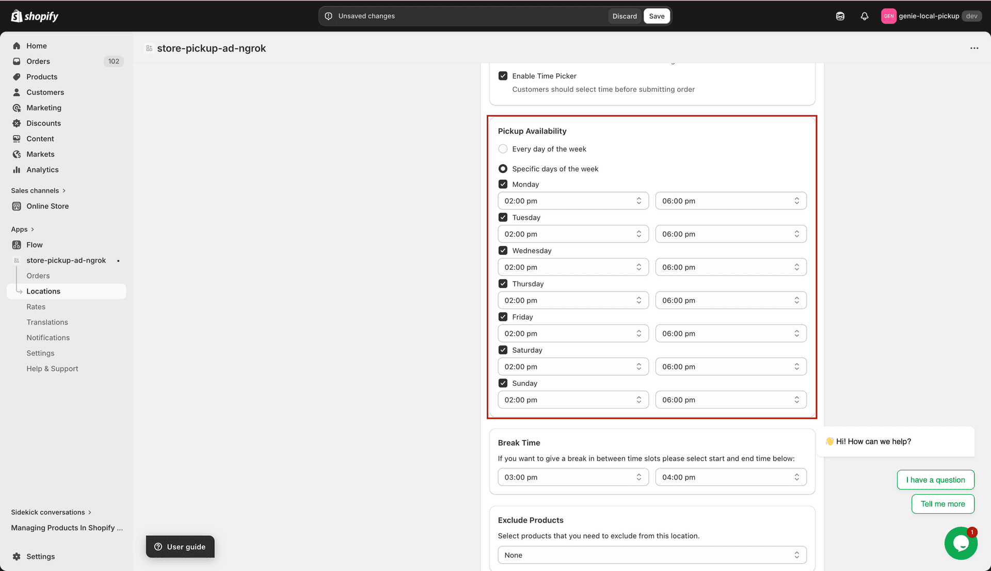Open the User guide popup
The height and width of the screenshot is (571, 991).
tap(180, 546)
